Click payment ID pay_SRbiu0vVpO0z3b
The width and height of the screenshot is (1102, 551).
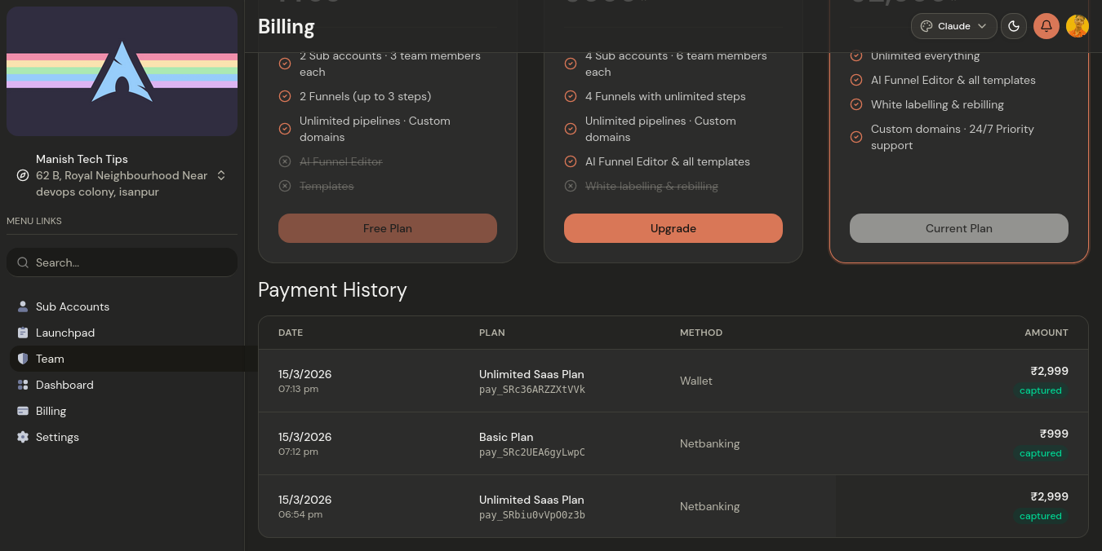point(532,515)
